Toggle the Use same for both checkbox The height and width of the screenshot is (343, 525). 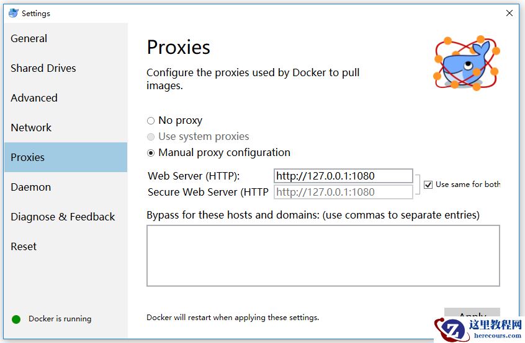(x=428, y=185)
